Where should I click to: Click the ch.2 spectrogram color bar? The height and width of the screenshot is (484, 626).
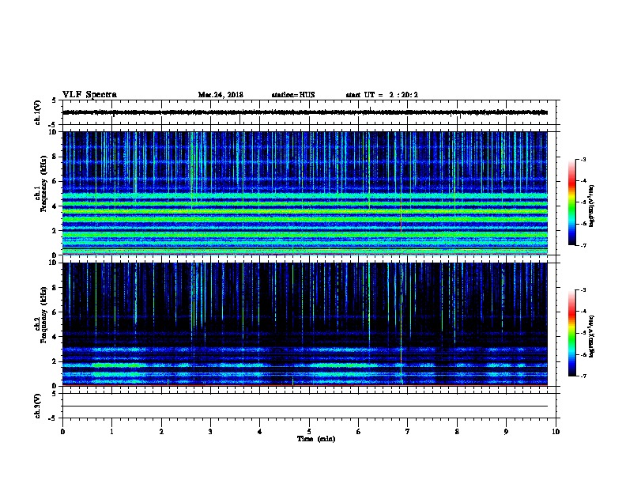[x=571, y=333]
